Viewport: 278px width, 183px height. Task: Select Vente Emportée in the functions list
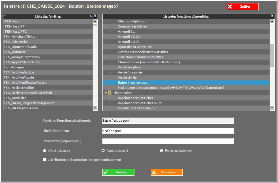130,72
